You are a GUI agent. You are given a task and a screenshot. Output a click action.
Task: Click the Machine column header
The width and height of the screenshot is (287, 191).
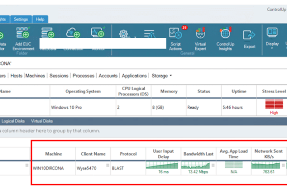(x=53, y=154)
